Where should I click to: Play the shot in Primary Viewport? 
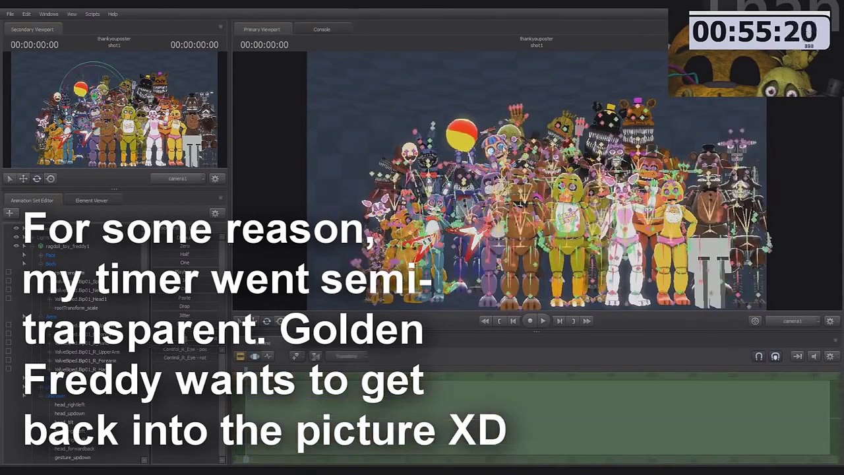(x=543, y=321)
